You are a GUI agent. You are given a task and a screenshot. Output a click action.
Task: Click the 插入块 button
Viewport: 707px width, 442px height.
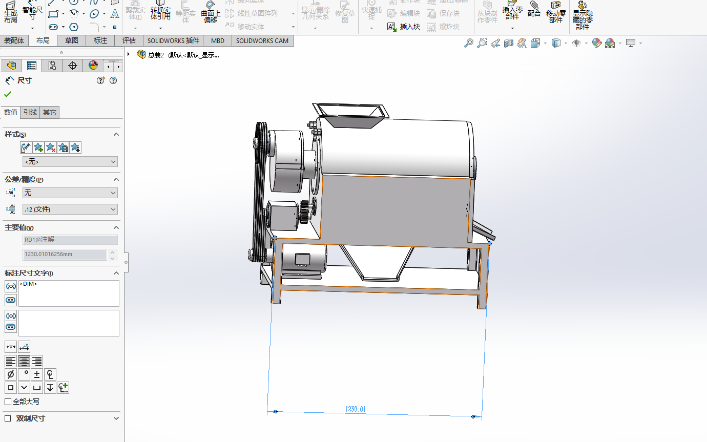[404, 27]
